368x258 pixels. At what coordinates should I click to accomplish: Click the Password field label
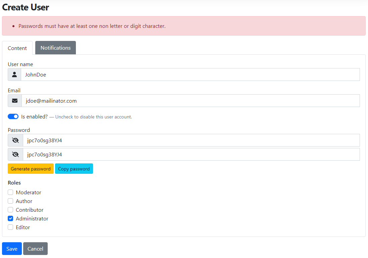(19, 130)
